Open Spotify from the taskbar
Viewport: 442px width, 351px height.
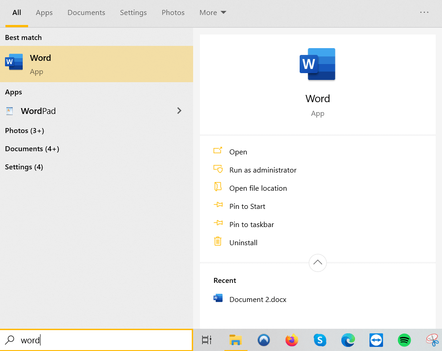tap(404, 340)
